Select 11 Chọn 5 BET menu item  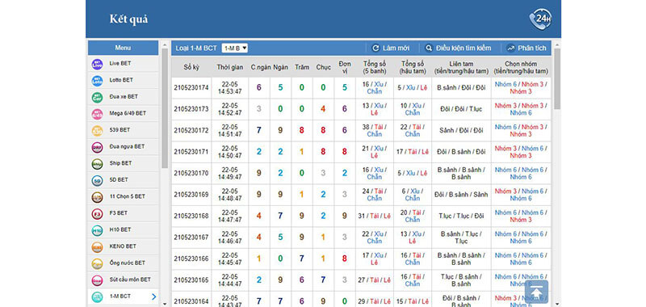pyautogui.click(x=124, y=196)
